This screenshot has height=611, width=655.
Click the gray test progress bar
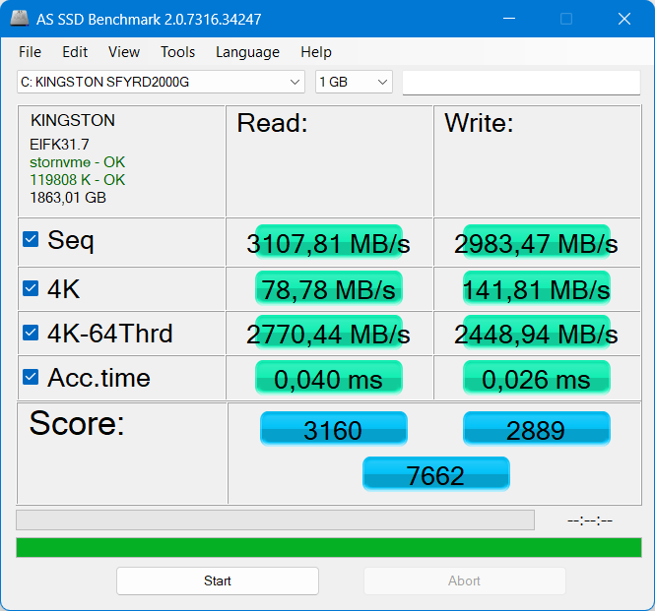[x=275, y=520]
